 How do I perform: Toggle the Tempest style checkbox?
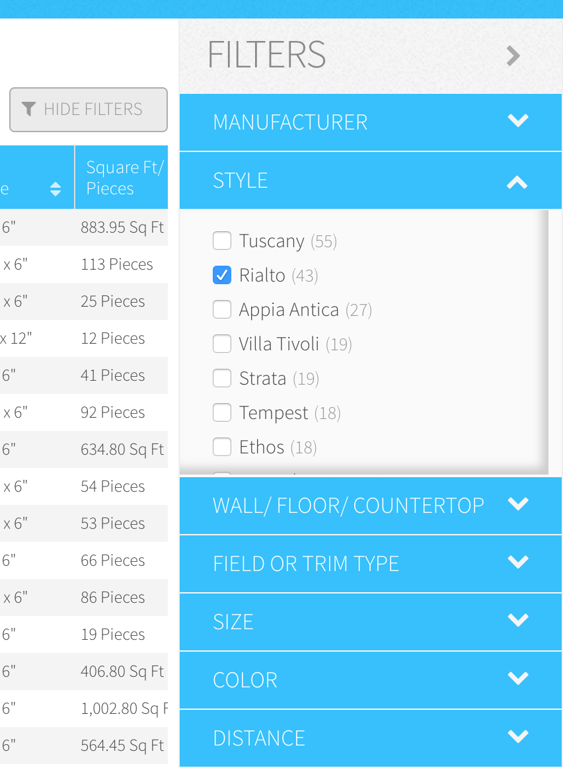222,413
